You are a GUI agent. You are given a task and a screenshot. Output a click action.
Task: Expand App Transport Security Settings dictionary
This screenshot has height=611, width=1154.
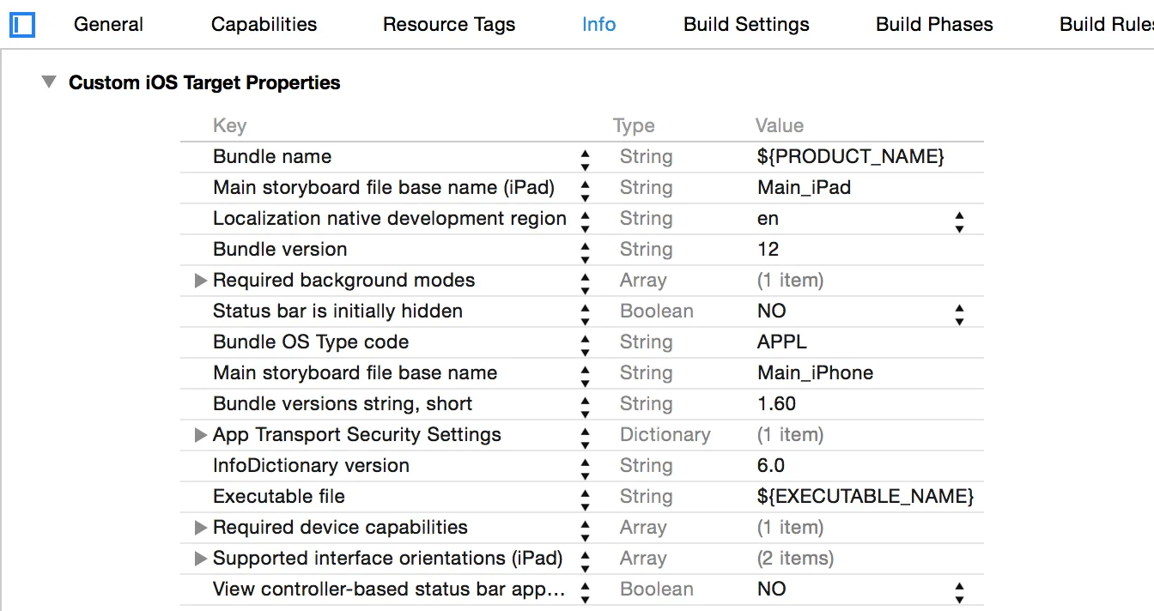[x=201, y=435]
